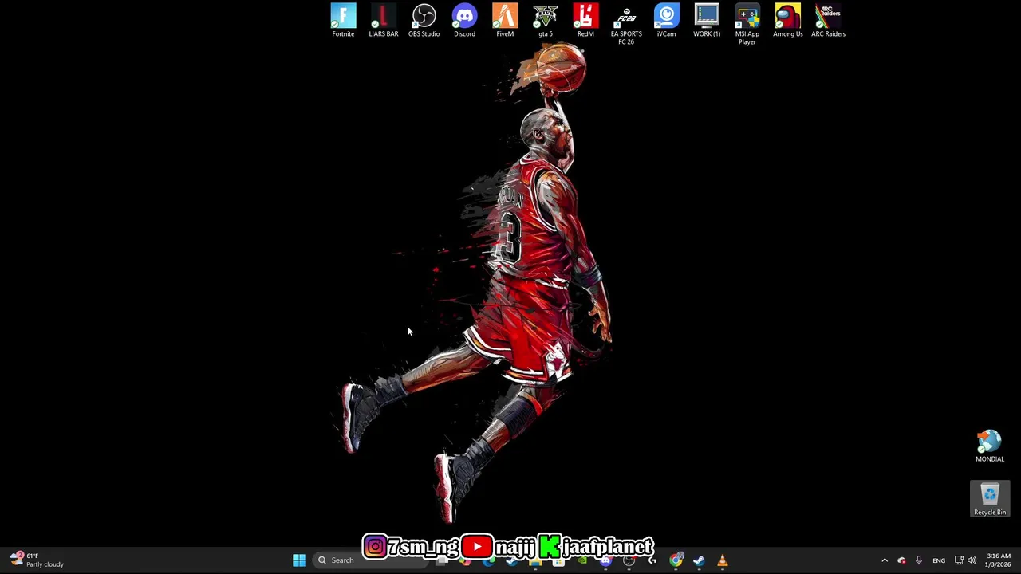Click the microphone icon in system tray

pos(919,560)
